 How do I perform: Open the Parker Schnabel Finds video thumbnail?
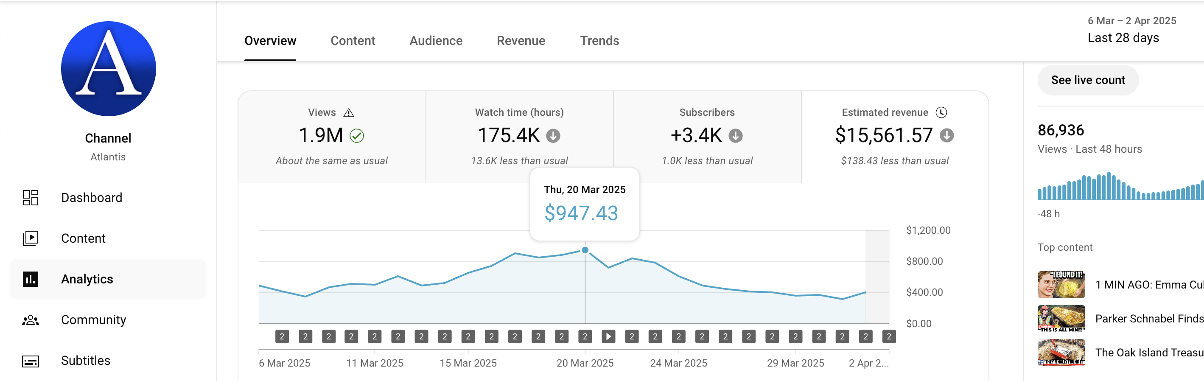(x=1061, y=318)
